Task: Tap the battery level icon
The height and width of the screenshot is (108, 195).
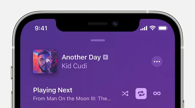Action: pyautogui.click(x=163, y=28)
